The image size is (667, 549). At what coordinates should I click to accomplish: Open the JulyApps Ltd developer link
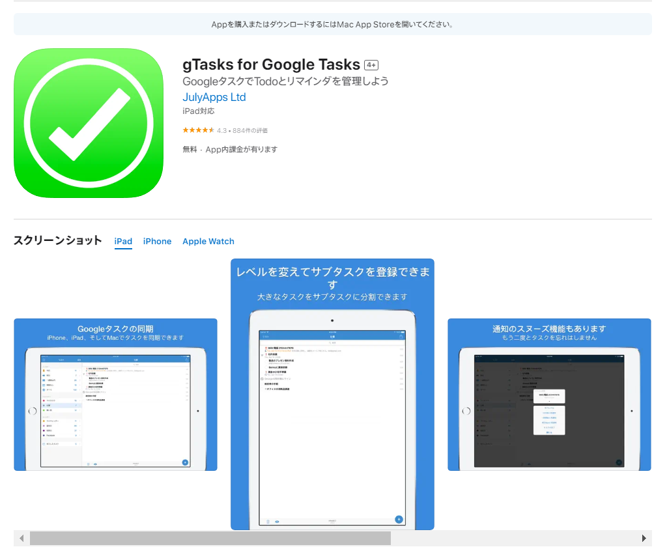coord(214,98)
